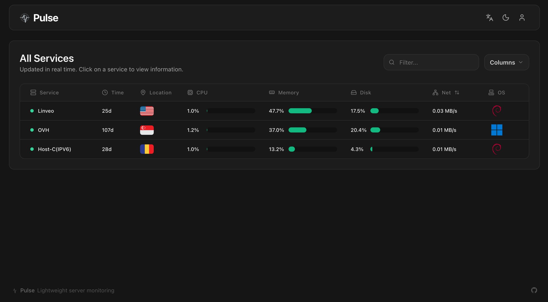Image resolution: width=548 pixels, height=302 pixels.
Task: Click the Romania flag for Host-C
Action: click(x=147, y=149)
